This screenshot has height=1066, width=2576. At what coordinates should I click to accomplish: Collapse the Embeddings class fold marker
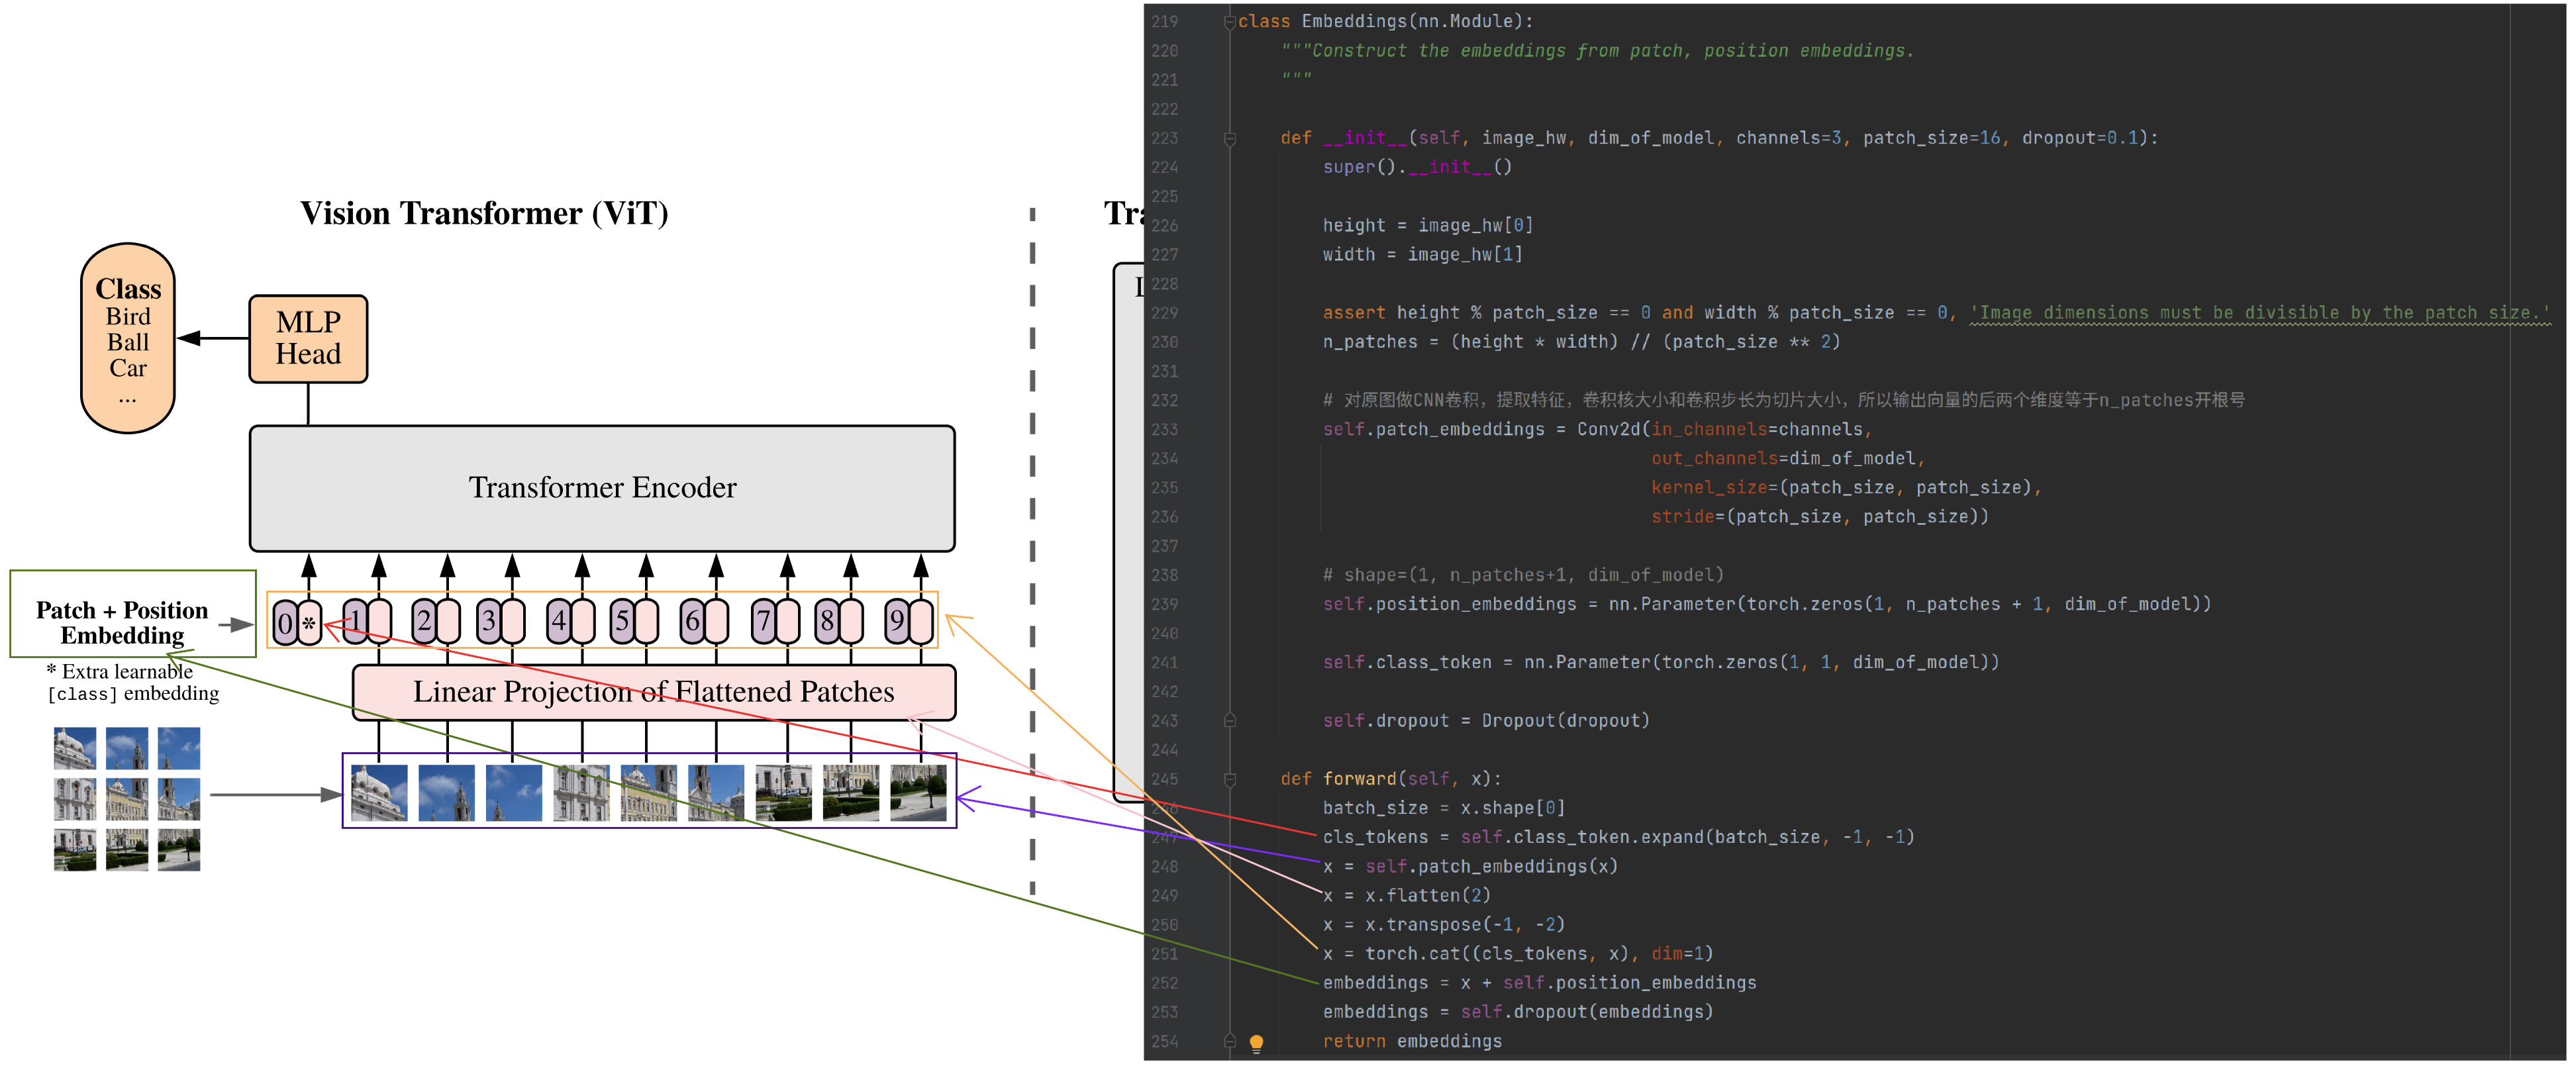(x=1229, y=22)
